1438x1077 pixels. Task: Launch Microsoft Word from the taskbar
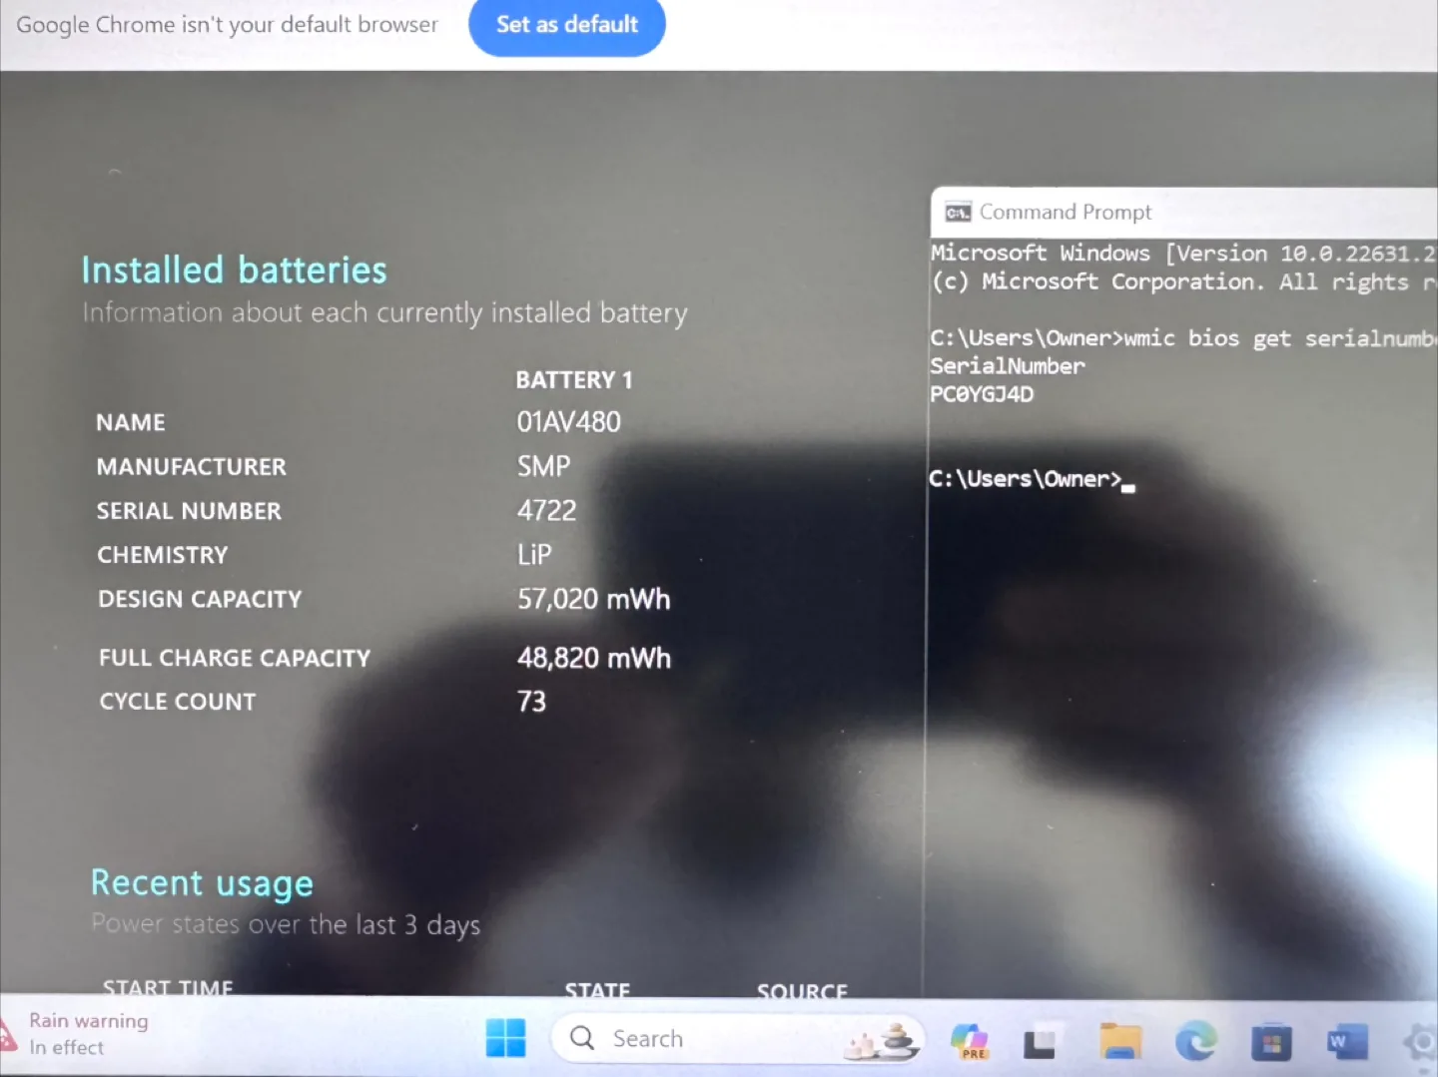pyautogui.click(x=1346, y=1042)
